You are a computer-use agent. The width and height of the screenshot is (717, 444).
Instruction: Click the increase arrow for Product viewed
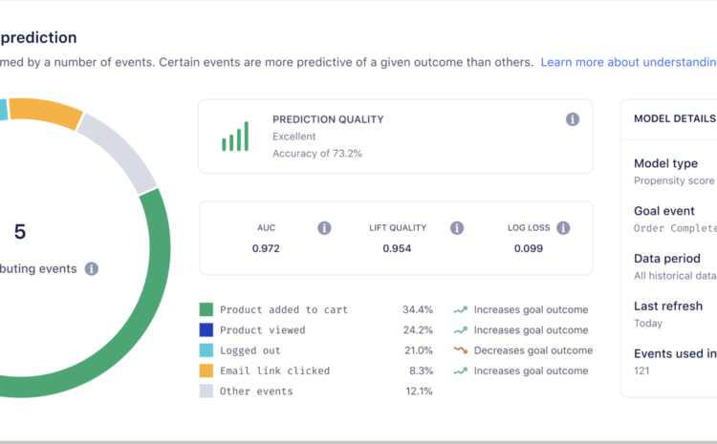tap(461, 330)
